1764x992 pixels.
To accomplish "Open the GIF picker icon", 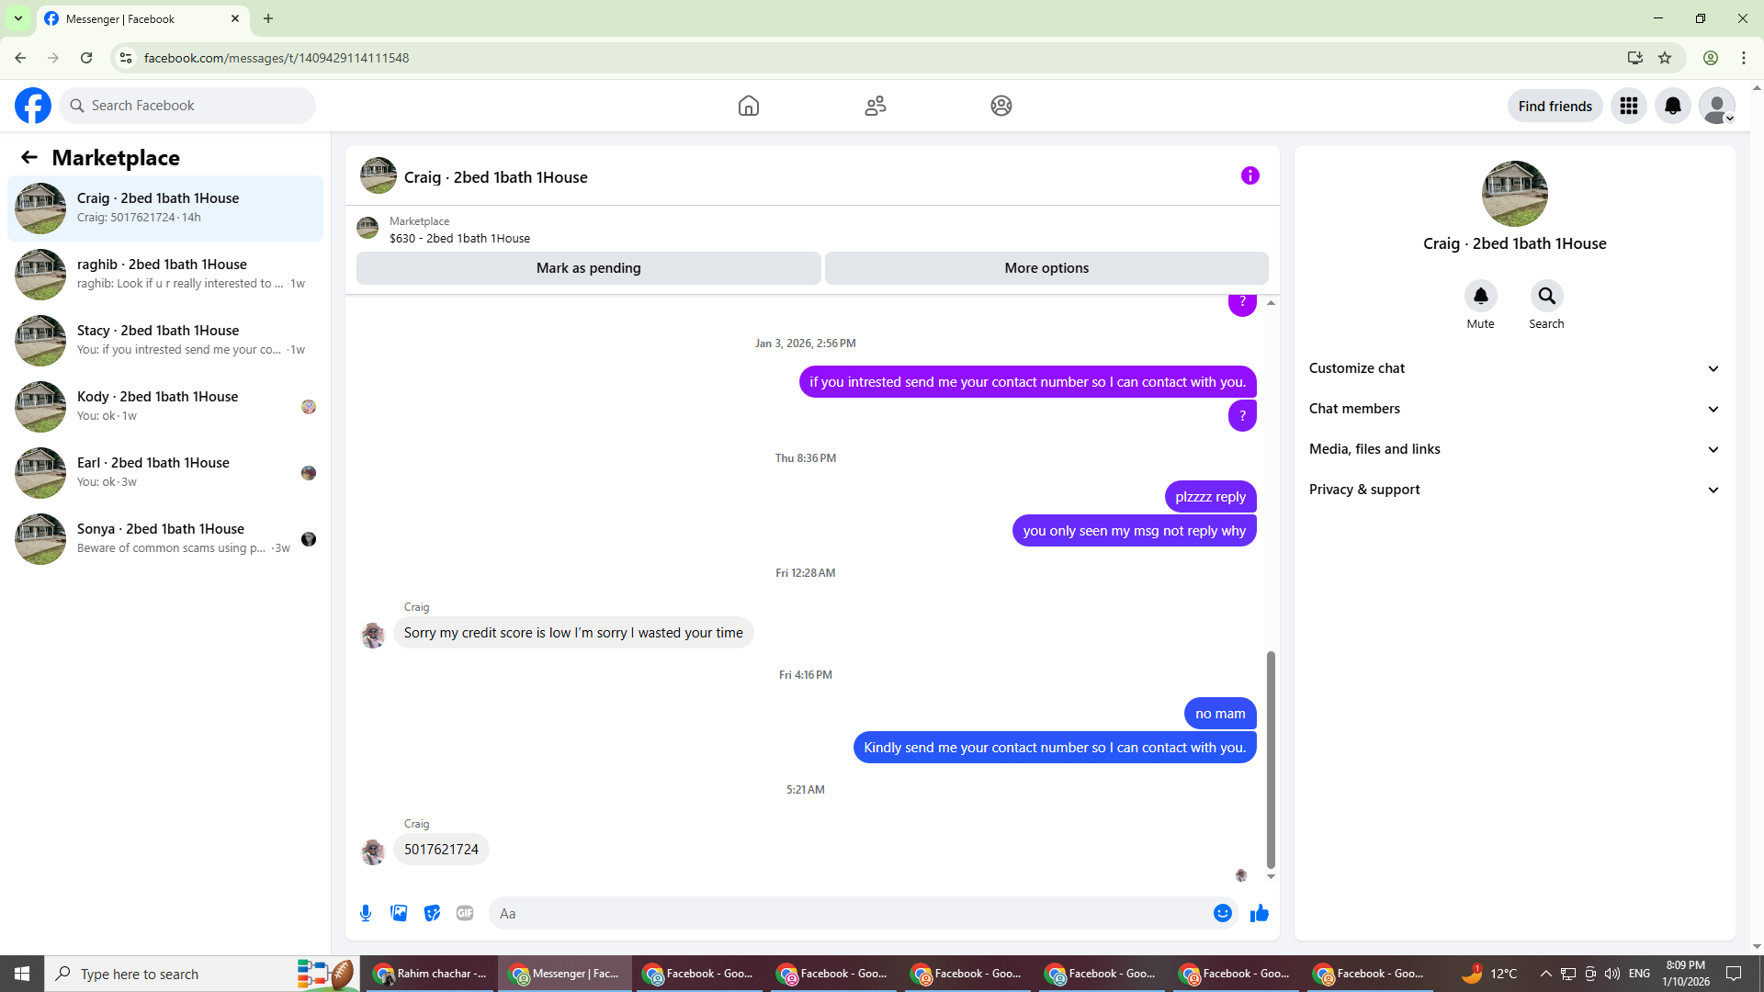I will tap(465, 913).
